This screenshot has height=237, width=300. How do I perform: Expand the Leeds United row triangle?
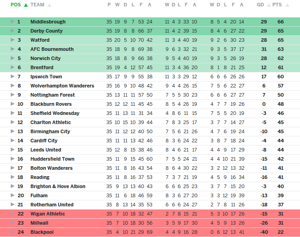pos(12,150)
